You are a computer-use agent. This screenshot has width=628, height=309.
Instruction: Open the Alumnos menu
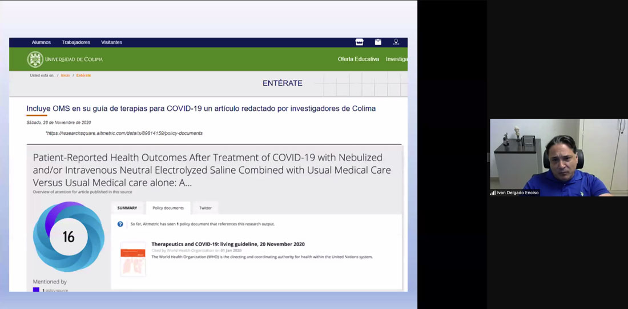pyautogui.click(x=41, y=42)
